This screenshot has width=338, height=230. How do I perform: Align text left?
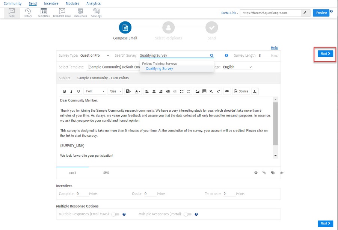click(x=147, y=91)
